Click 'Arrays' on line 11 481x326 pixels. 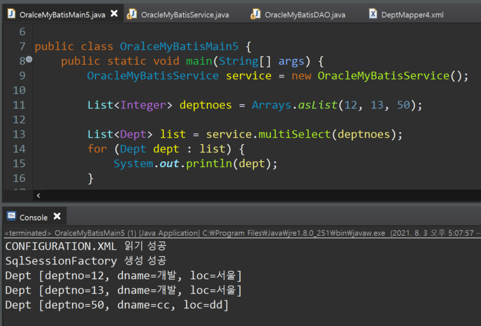click(271, 105)
